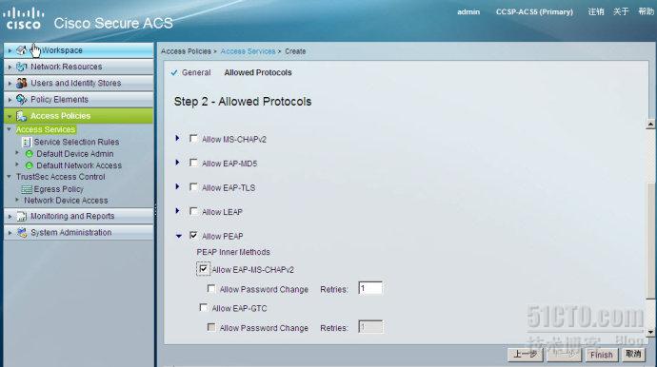
Task: Uncheck the Allow PEAP checkbox
Action: coord(193,236)
